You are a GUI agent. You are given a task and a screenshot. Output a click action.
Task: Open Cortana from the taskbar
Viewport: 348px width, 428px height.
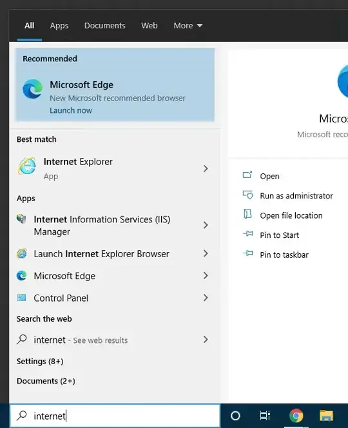click(235, 416)
